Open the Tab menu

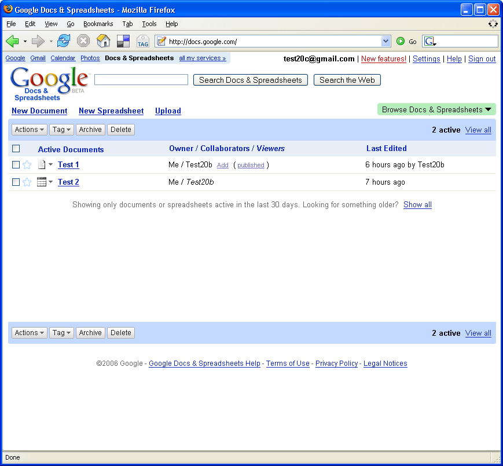127,24
